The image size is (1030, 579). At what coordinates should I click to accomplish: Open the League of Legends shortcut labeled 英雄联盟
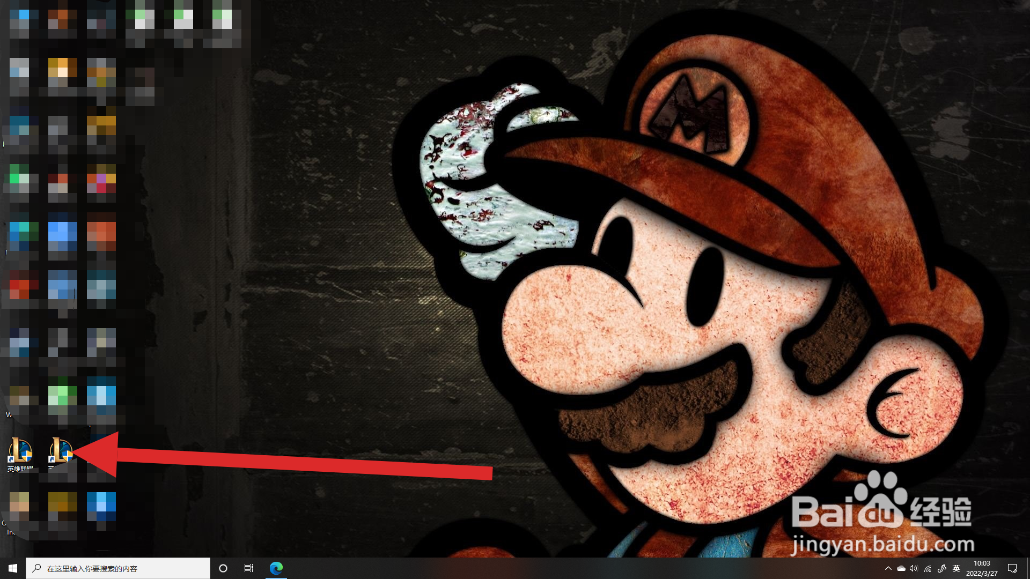point(20,451)
